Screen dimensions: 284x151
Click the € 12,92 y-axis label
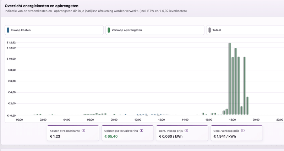pyautogui.click(x=11, y=42)
